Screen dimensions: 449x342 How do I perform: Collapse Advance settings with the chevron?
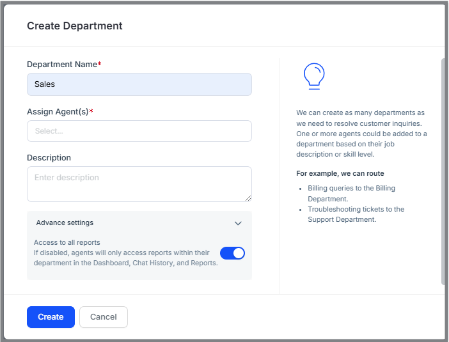(x=238, y=223)
